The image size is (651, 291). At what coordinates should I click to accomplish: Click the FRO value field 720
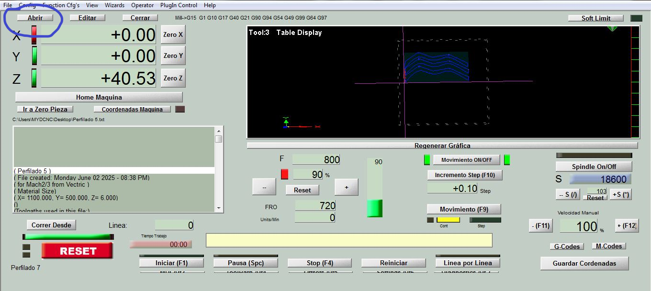pos(315,206)
